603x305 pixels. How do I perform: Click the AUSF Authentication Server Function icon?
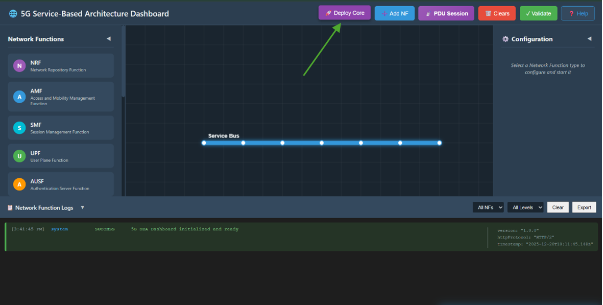coord(19,184)
